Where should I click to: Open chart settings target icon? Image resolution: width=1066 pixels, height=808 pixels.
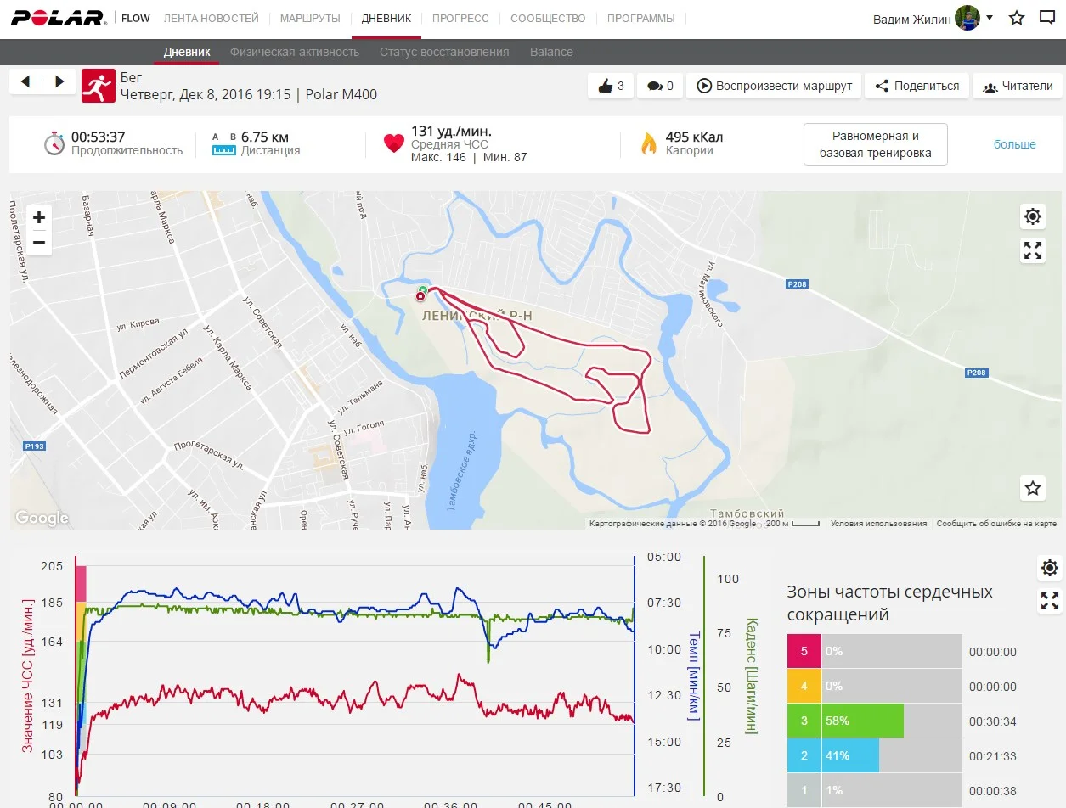click(1050, 568)
